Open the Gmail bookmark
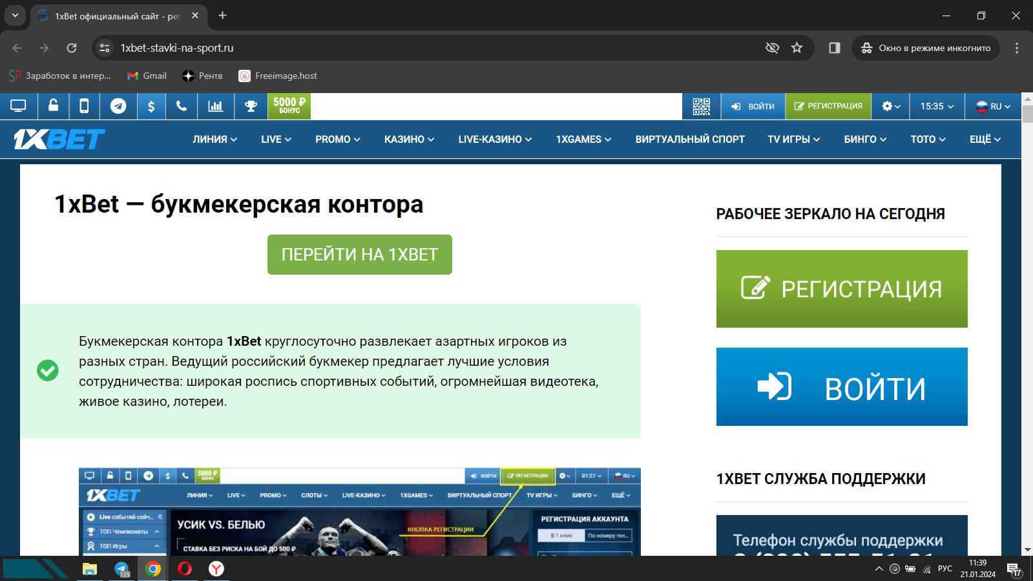The width and height of the screenshot is (1033, 581). pyautogui.click(x=147, y=76)
